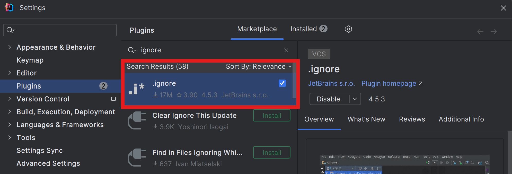Select the Plugins settings entry
Viewport: 512px width, 174px height.
(60, 86)
